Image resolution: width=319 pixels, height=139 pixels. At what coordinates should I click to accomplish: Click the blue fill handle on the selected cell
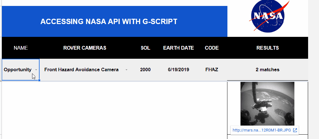[39, 80]
